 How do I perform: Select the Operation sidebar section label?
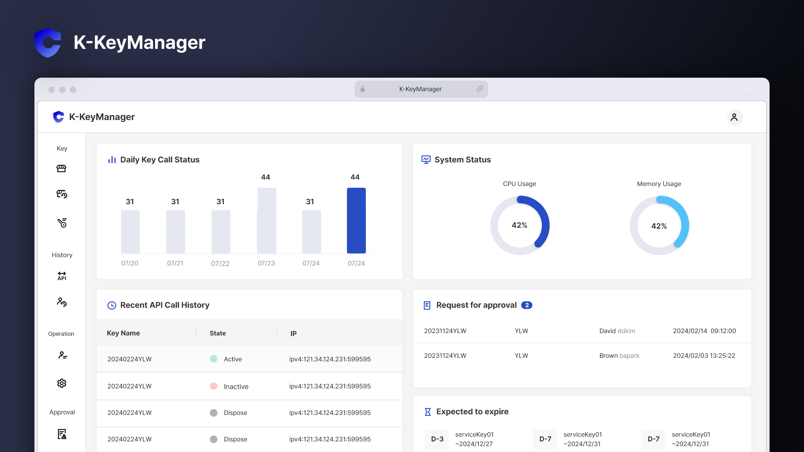coord(61,334)
